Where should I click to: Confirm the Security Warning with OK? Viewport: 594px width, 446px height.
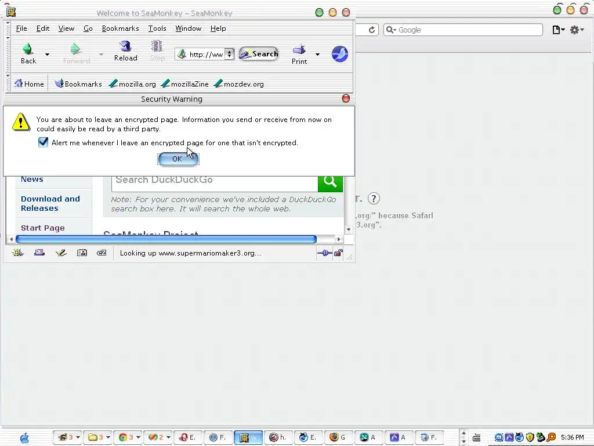(x=178, y=159)
